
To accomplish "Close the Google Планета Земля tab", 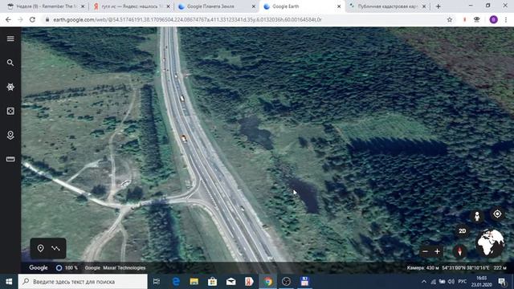I will 254,6.
